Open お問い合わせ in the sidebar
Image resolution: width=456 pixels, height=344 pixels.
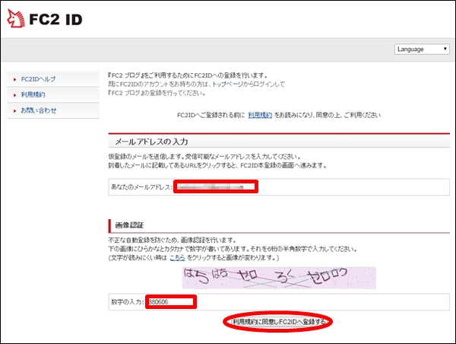[x=39, y=110]
